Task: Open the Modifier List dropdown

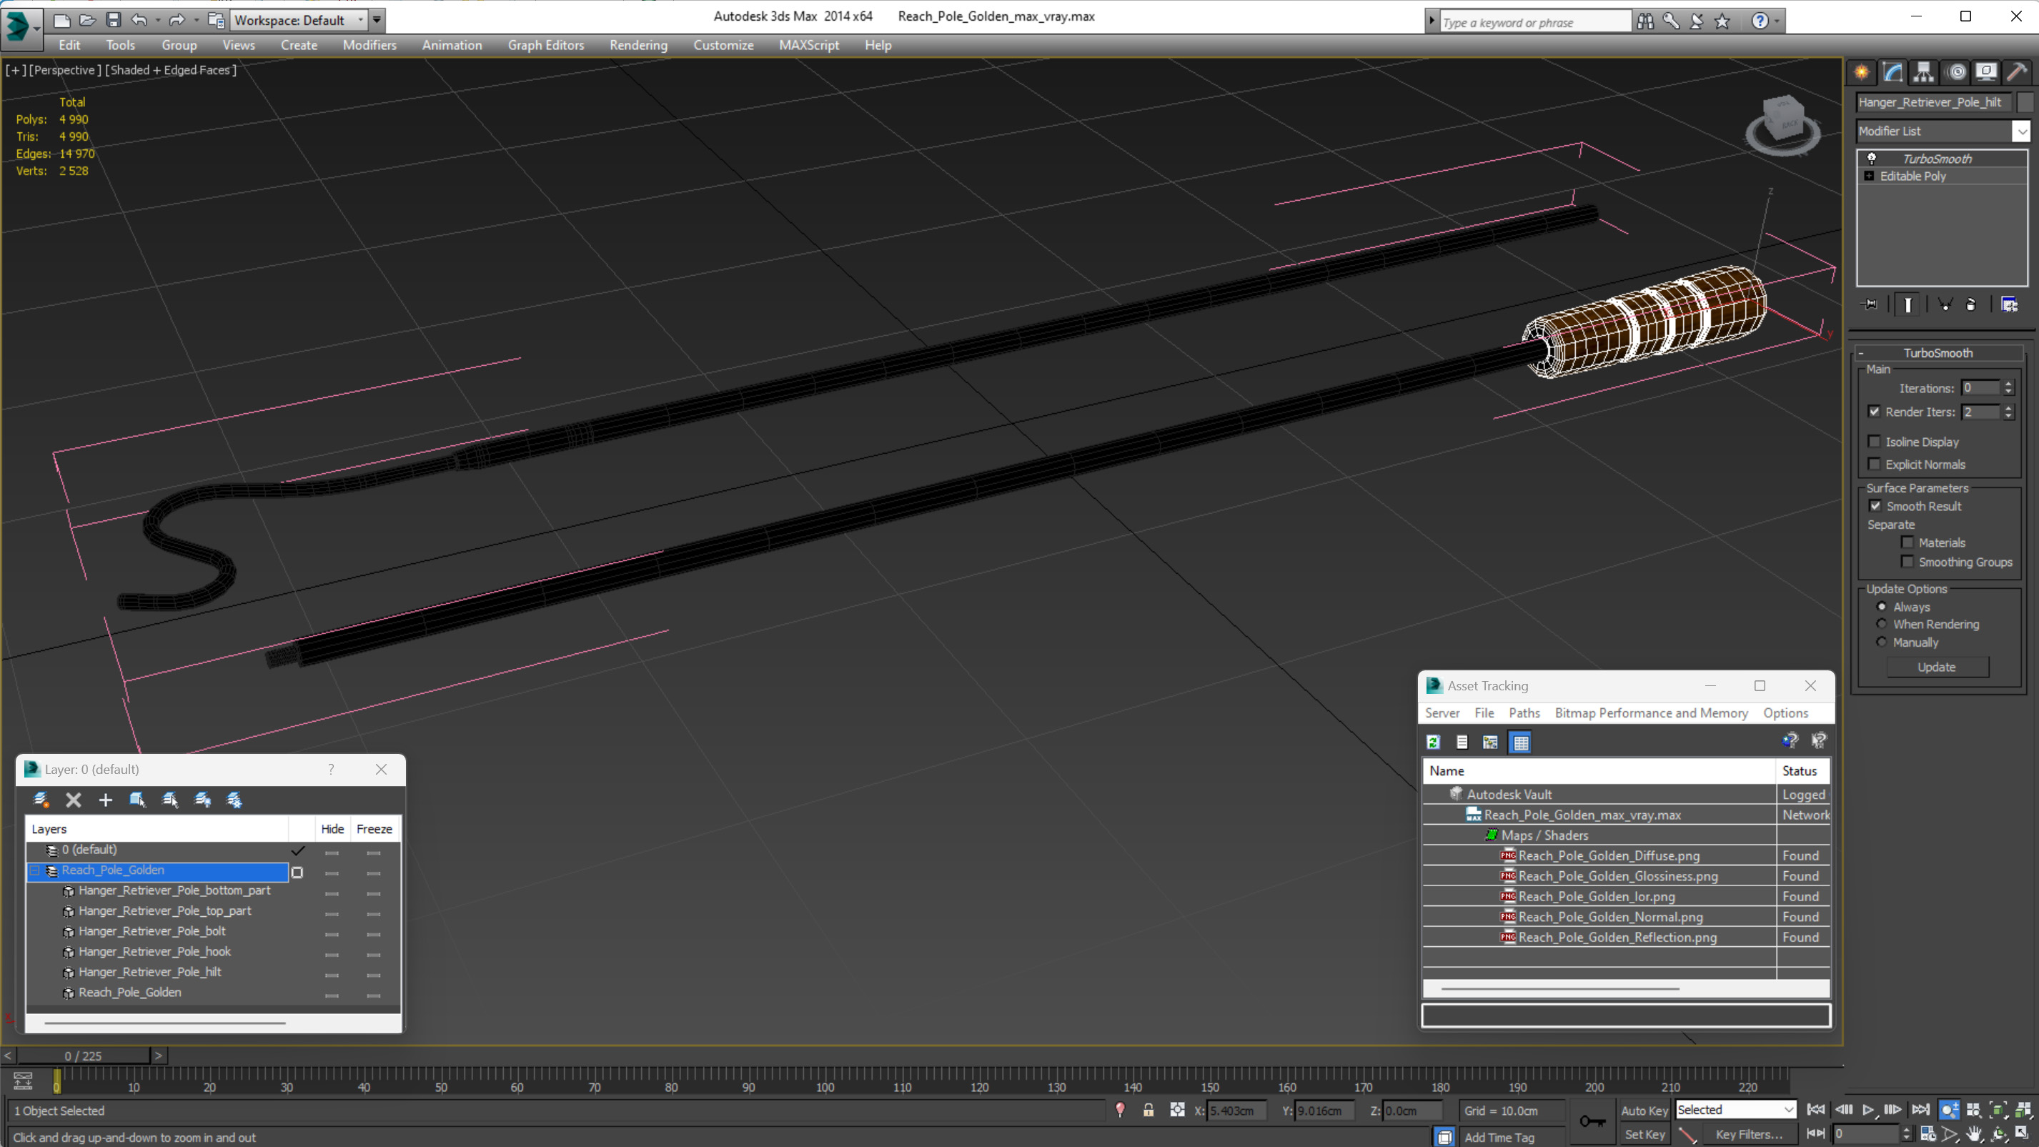Action: click(2022, 131)
